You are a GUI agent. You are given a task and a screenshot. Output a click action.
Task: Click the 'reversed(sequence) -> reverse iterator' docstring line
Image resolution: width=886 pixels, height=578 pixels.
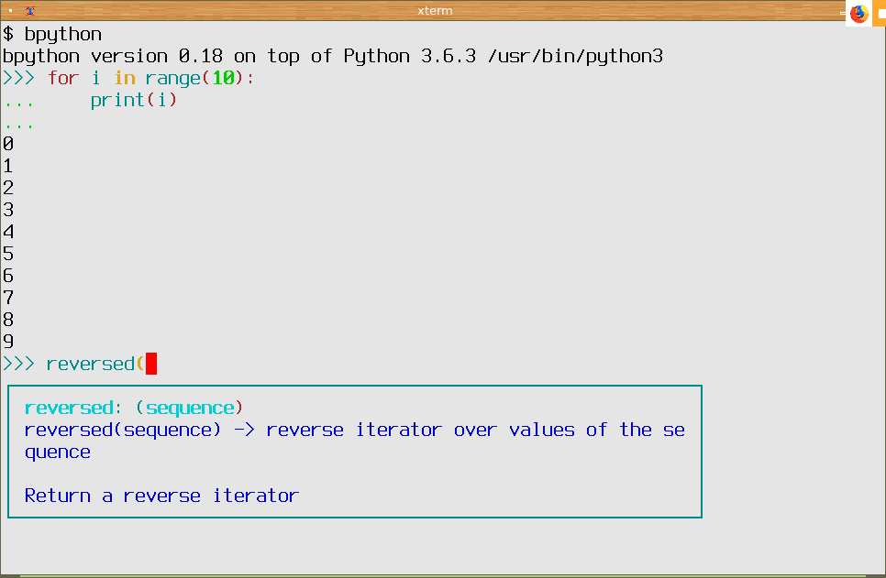354,431
